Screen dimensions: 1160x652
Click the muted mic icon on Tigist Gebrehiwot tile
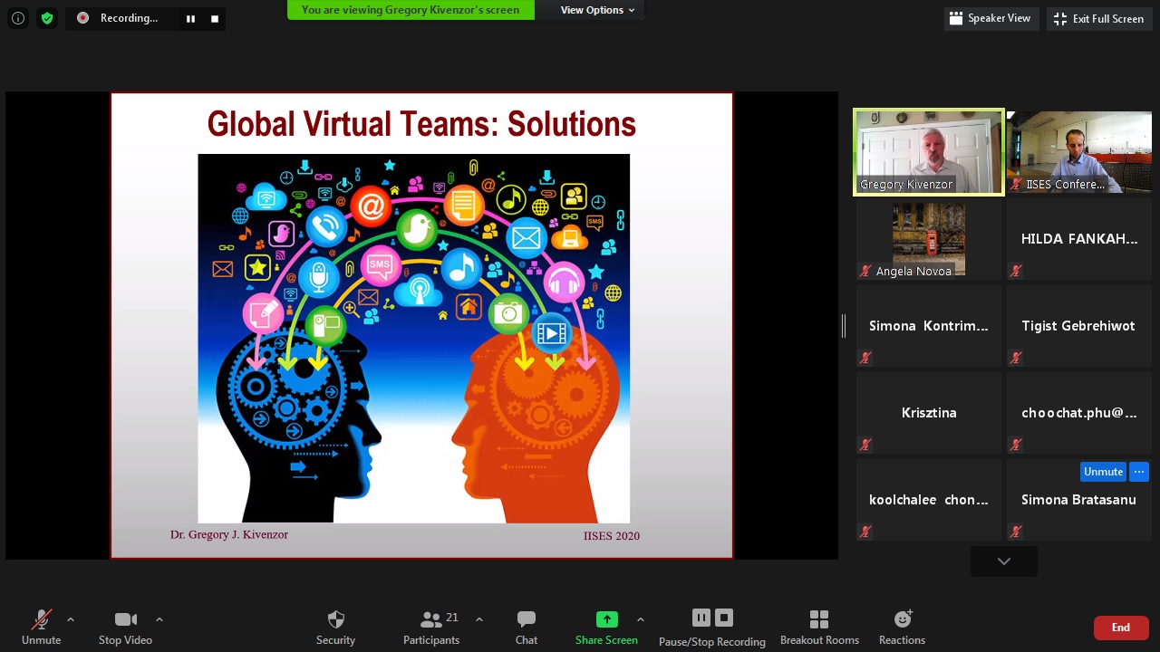coord(1015,358)
